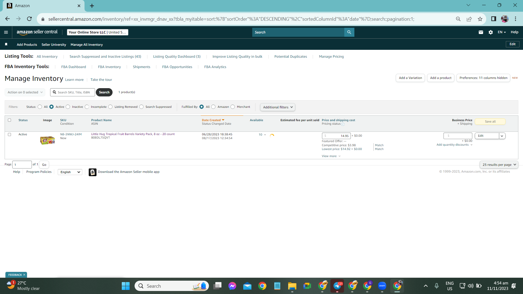Viewport: 523px width, 294px height.
Task: Click the price field showing 14.95
Action: point(336,136)
